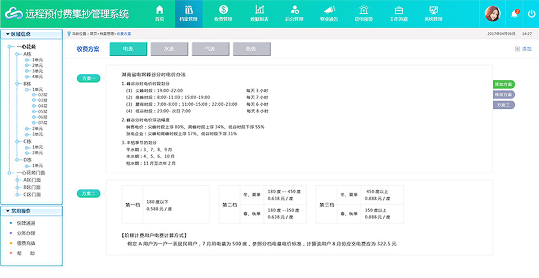The height and width of the screenshot is (278, 539).
Task: Click the power logout icon
Action: pos(531,14)
